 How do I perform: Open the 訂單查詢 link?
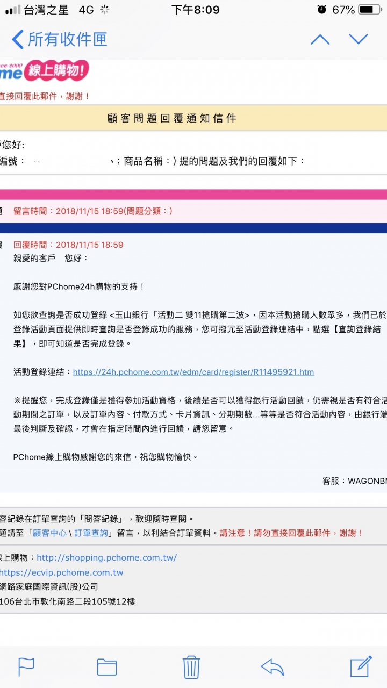91,533
